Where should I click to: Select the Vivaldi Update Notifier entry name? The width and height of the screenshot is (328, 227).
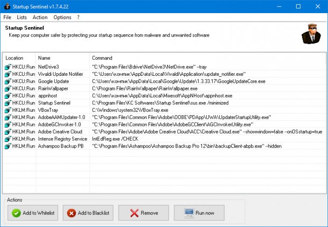(60, 74)
